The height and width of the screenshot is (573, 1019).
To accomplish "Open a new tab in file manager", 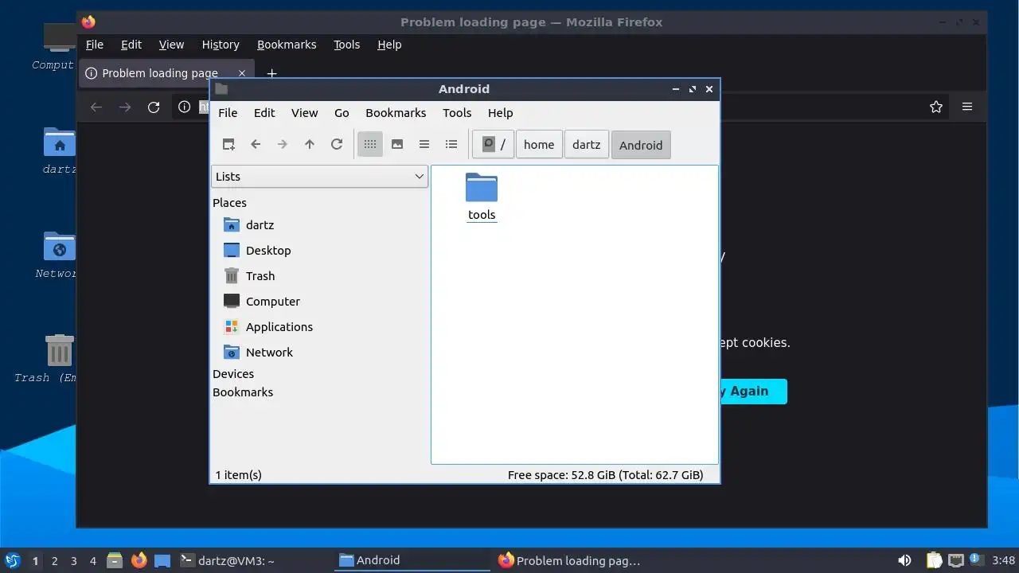I will (x=228, y=144).
